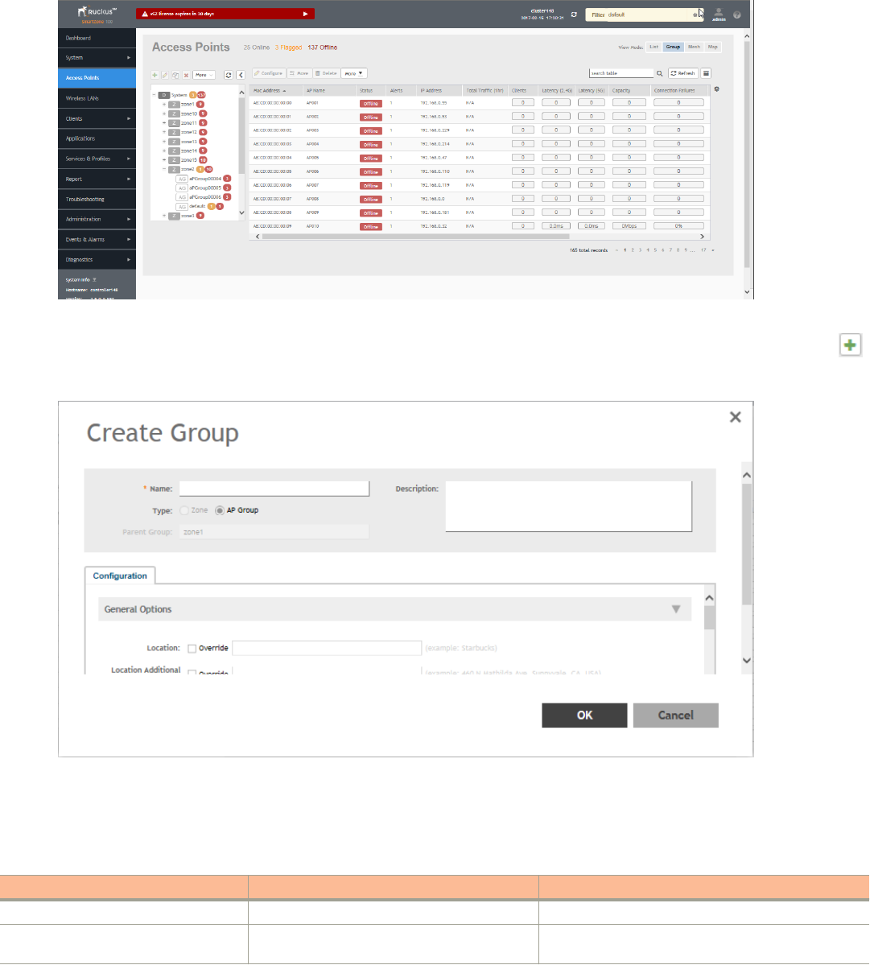The image size is (870, 965).
Task: Click the AP001 table row name
Action: click(x=312, y=103)
